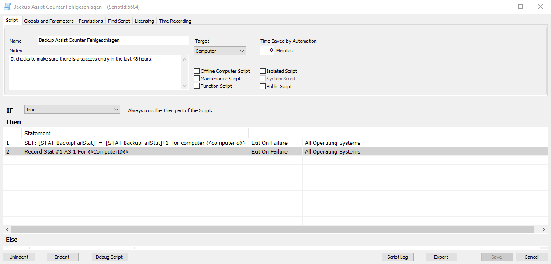The height and width of the screenshot is (264, 551).
Task: Go to the Find Script tab
Action: click(119, 21)
